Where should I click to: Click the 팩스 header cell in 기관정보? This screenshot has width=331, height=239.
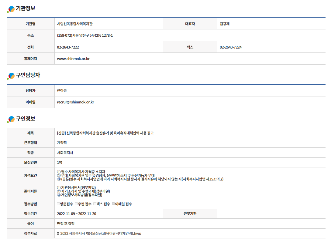(x=190, y=47)
